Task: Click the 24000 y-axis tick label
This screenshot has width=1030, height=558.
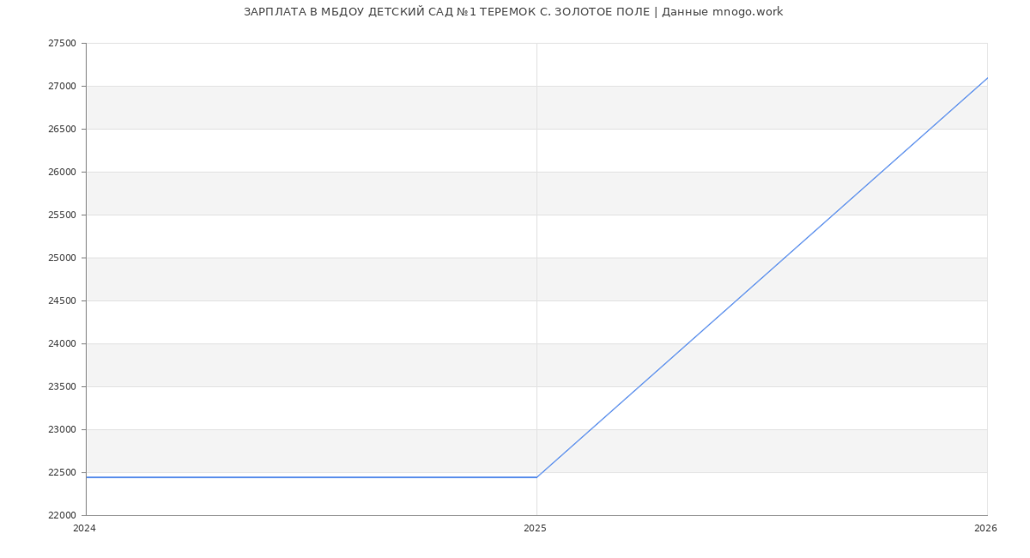Action: point(62,344)
